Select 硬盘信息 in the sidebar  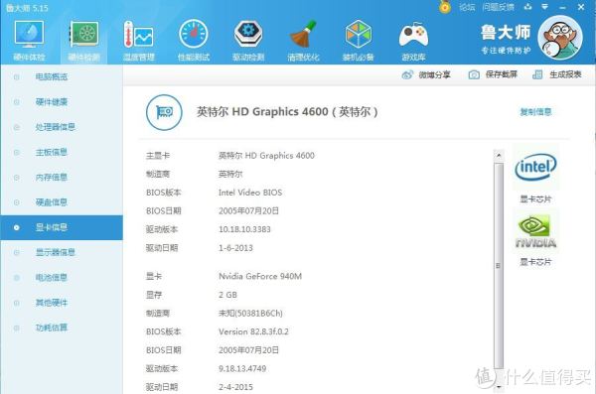click(52, 202)
